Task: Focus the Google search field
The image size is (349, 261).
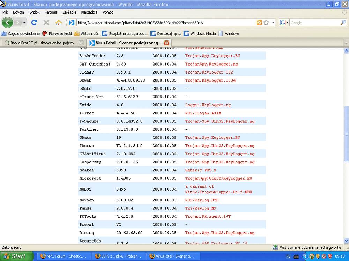Action: tap(315, 23)
